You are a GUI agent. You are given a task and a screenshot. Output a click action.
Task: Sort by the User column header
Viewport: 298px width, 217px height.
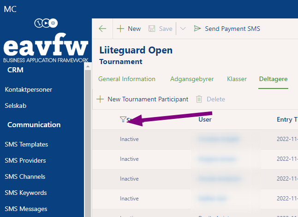205,119
